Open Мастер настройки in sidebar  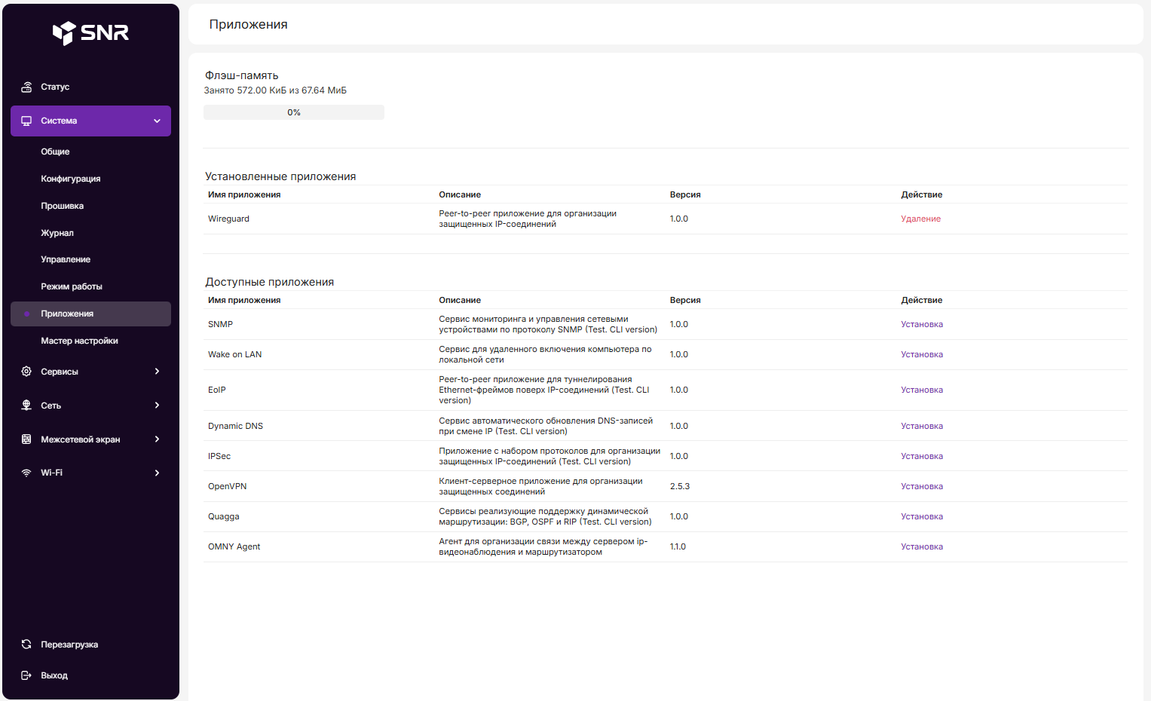tap(79, 341)
